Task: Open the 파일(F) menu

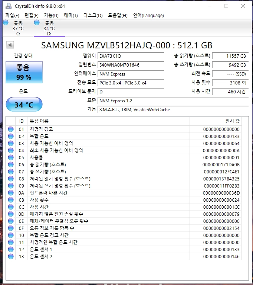Action: pos(12,16)
